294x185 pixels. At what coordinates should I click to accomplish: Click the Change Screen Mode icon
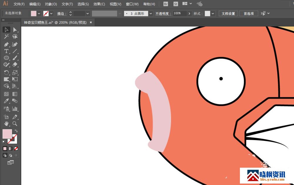point(11,162)
